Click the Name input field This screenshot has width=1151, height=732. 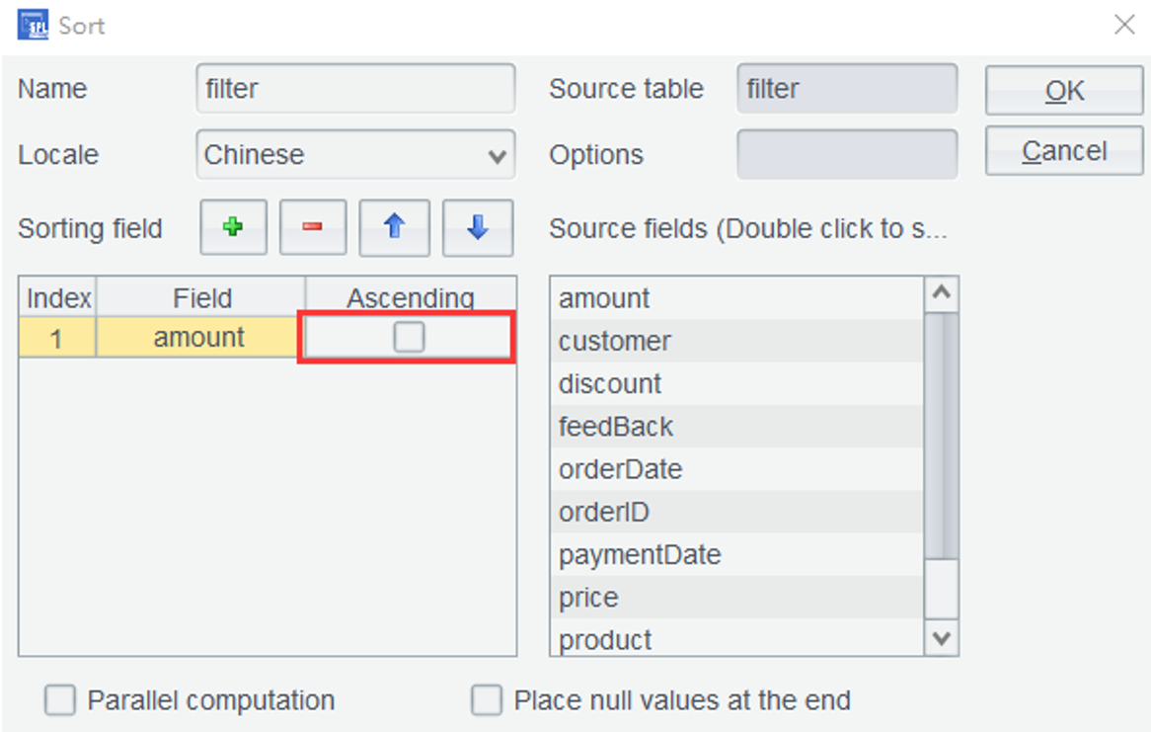click(x=355, y=89)
